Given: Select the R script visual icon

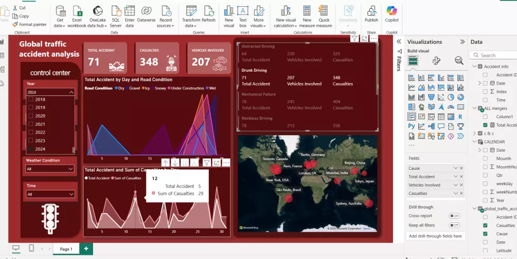Looking at the screenshot, I should 461,117.
